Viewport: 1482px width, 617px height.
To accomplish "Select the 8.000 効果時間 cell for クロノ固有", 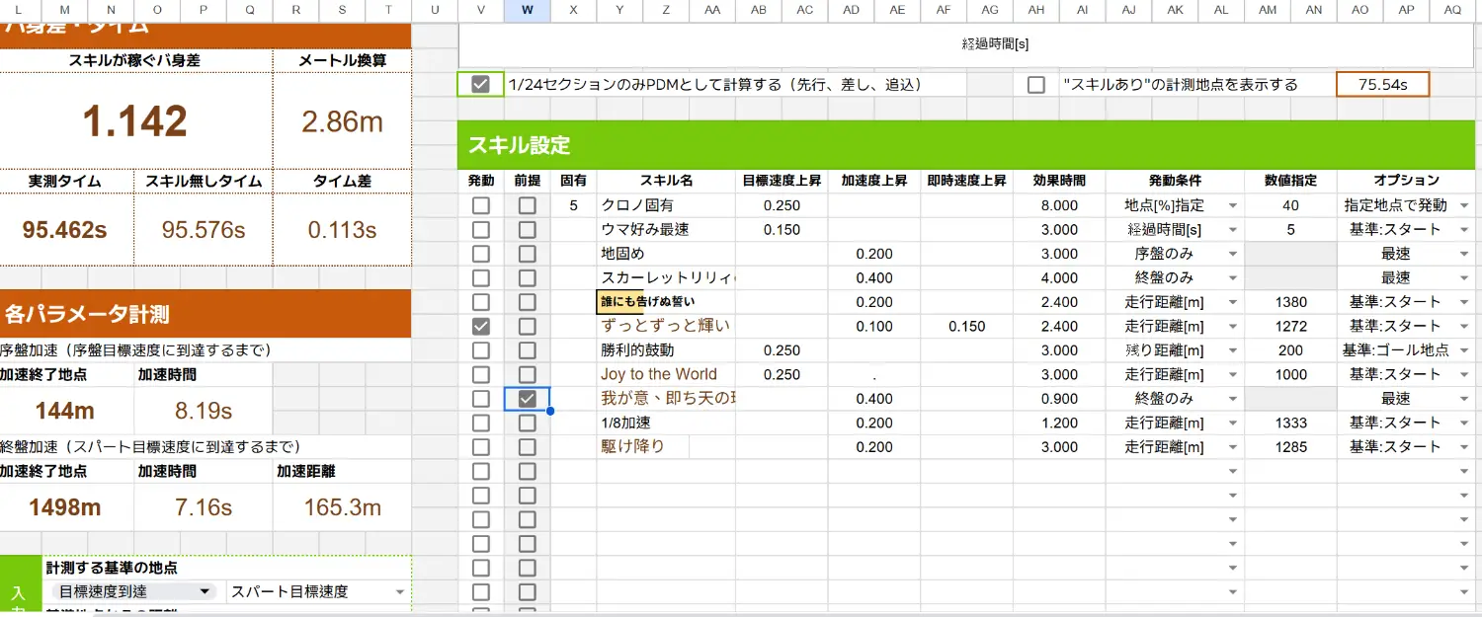I will (x=1059, y=205).
